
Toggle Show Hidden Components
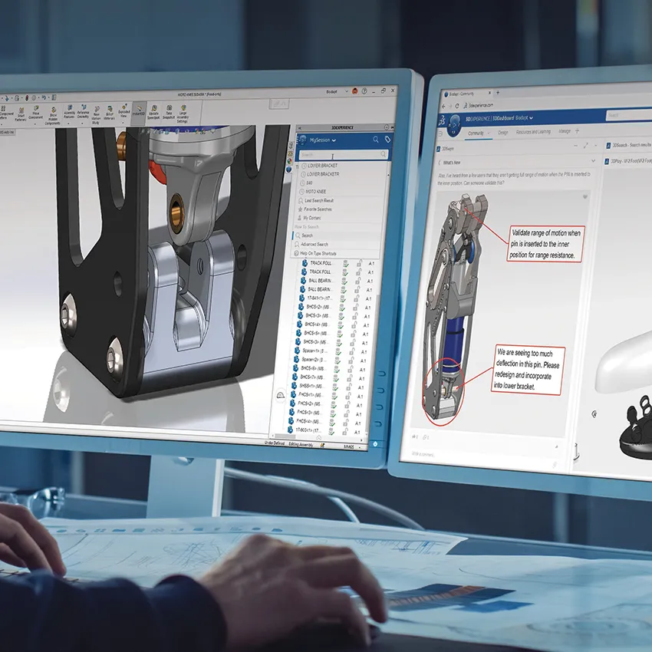coord(54,108)
